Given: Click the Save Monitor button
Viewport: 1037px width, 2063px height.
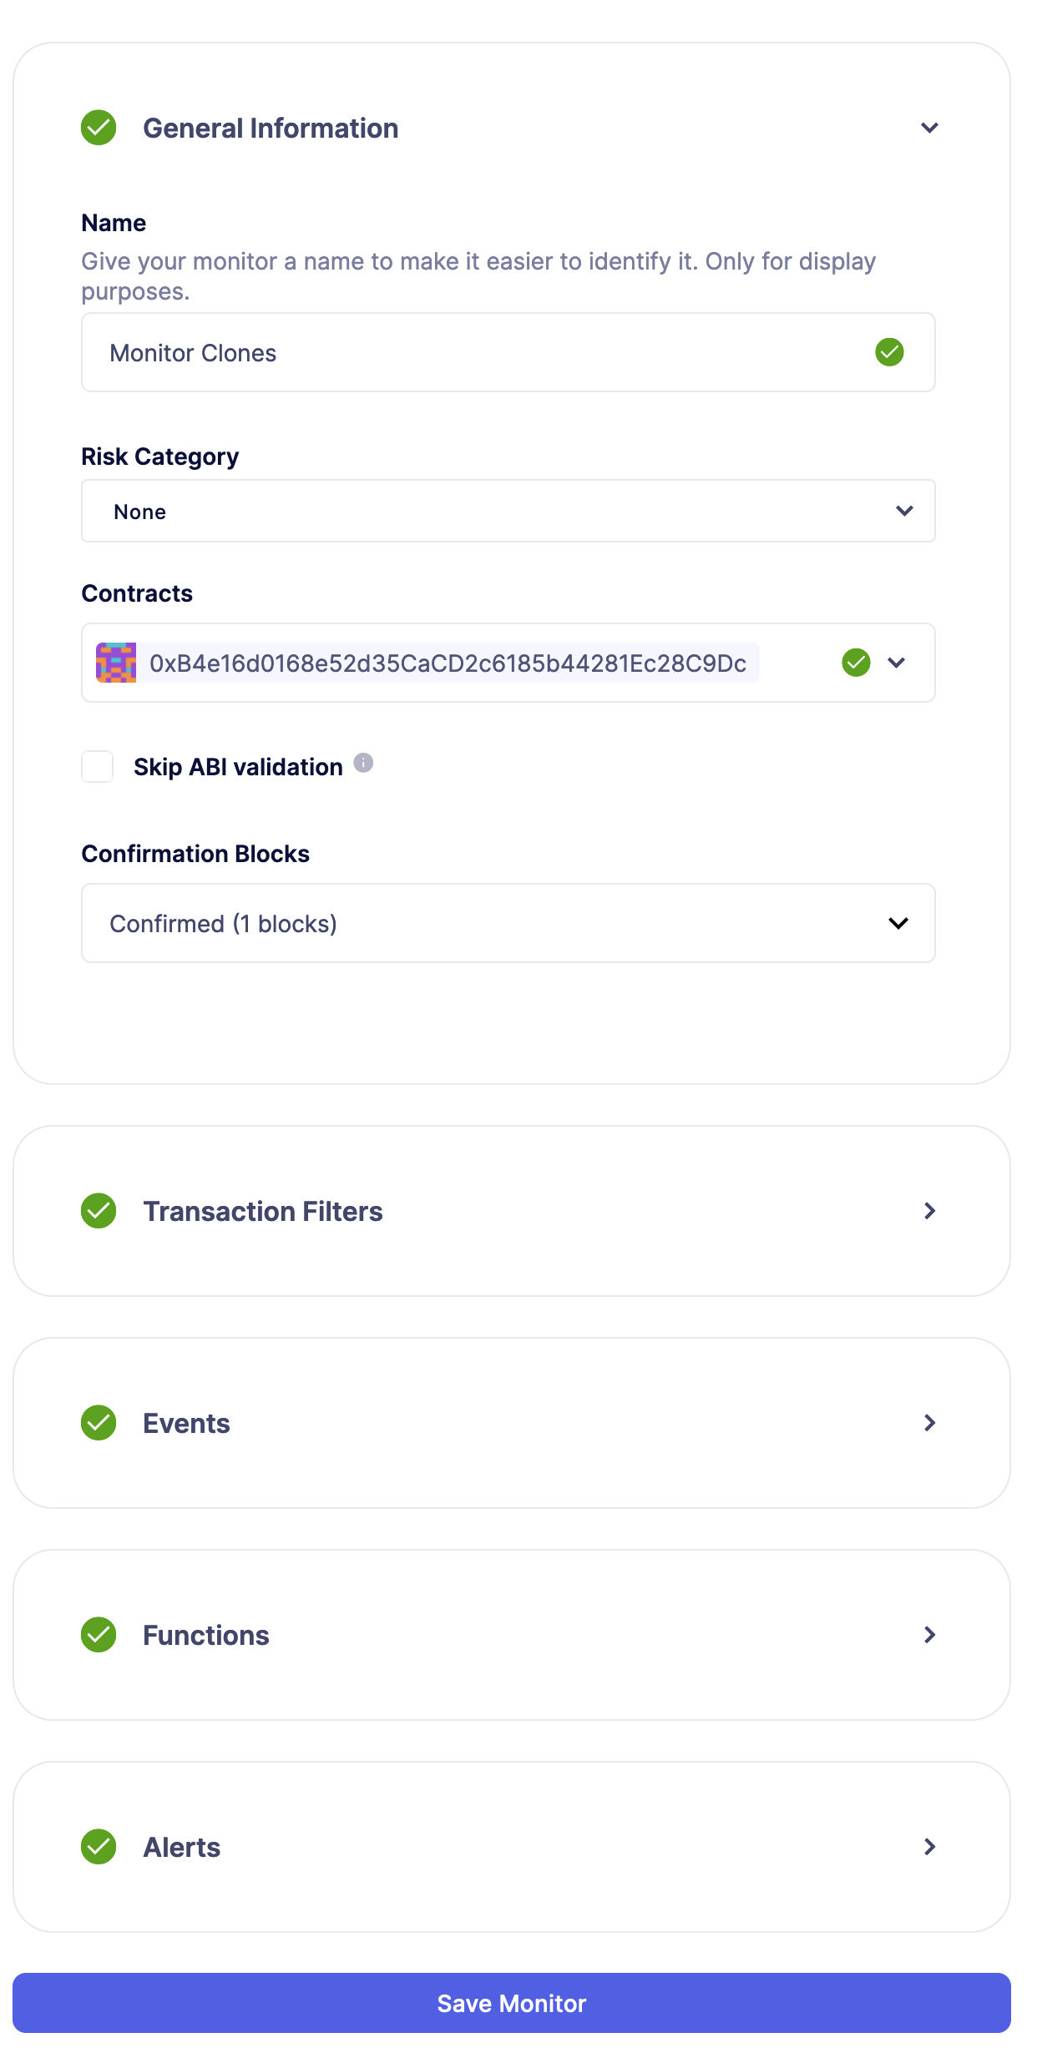Looking at the screenshot, I should pos(511,2003).
